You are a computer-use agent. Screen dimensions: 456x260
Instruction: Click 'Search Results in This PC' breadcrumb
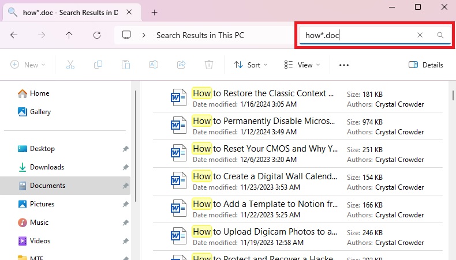200,35
